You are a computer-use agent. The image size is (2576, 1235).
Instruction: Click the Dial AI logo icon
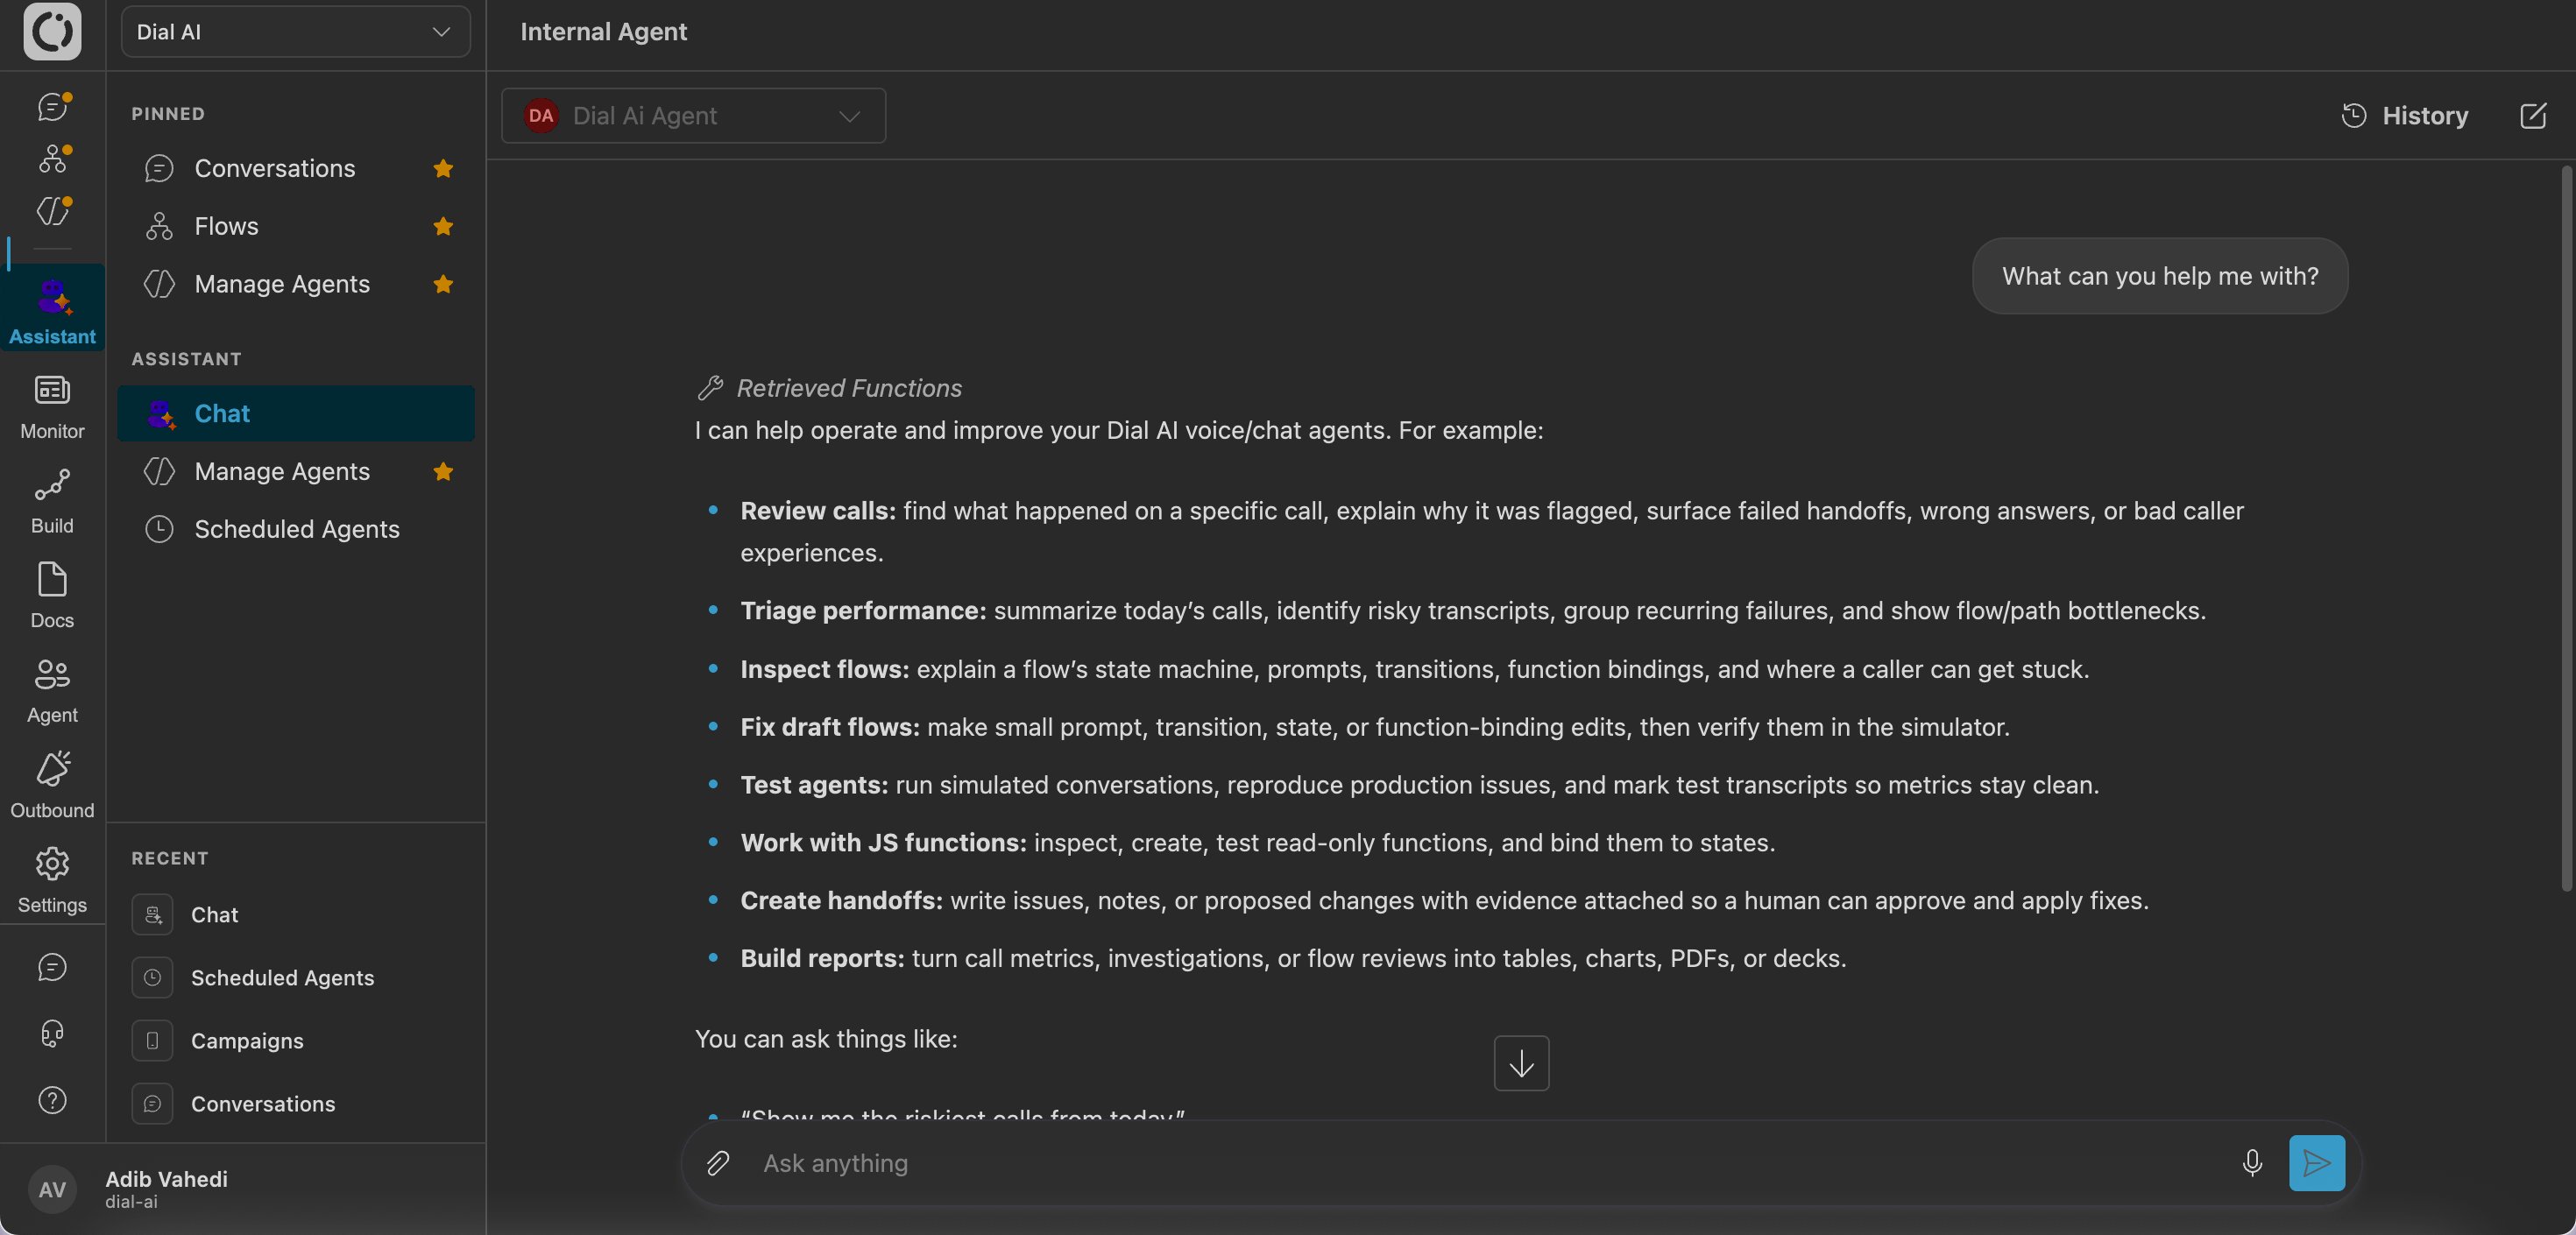(x=52, y=31)
